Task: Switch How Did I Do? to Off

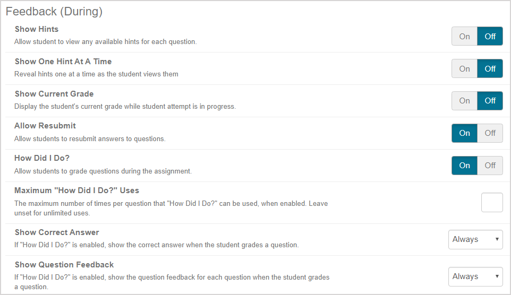Action: [490, 166]
